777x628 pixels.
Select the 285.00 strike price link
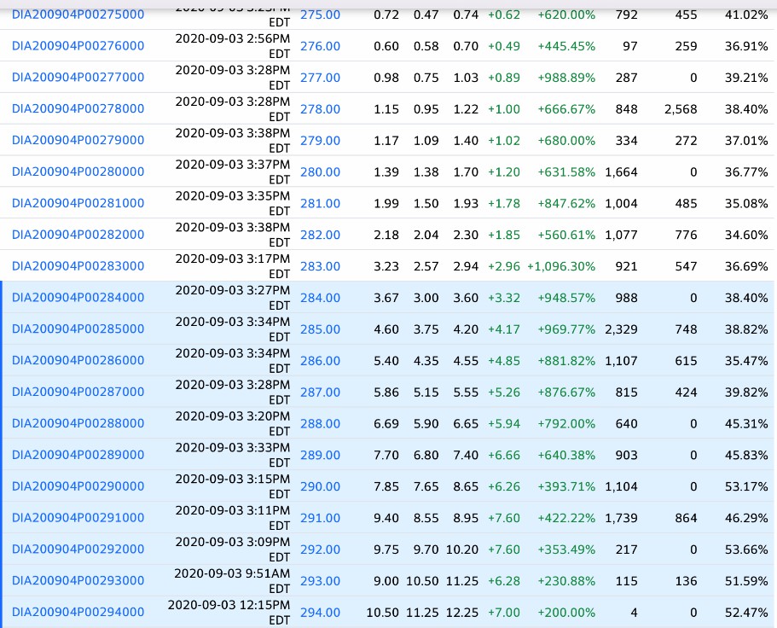point(320,329)
